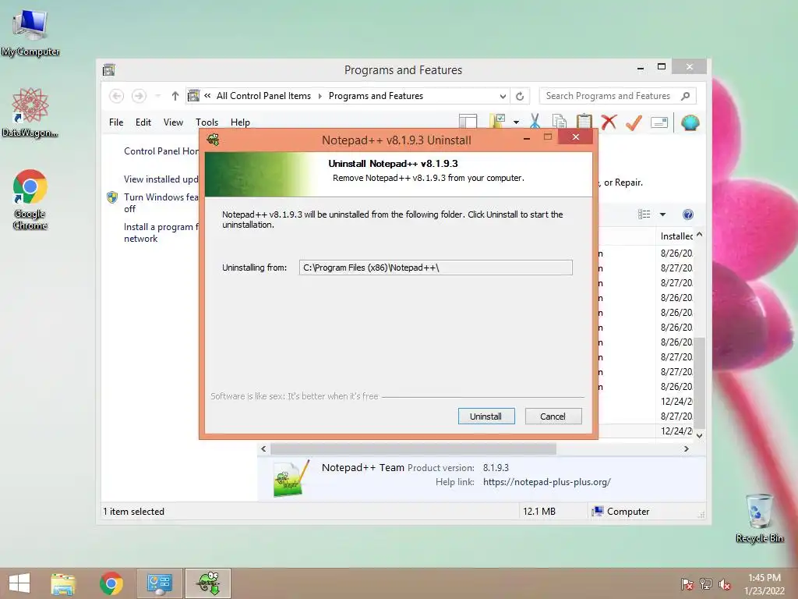
Task: Open the notepad-plus-plus.org help link
Action: 546,482
